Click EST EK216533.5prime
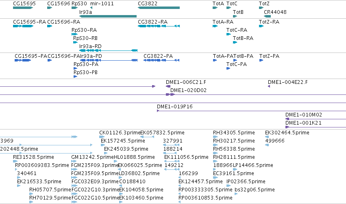Image resolution: width=346 pixels, height=204 pixels. (x=19, y=186)
